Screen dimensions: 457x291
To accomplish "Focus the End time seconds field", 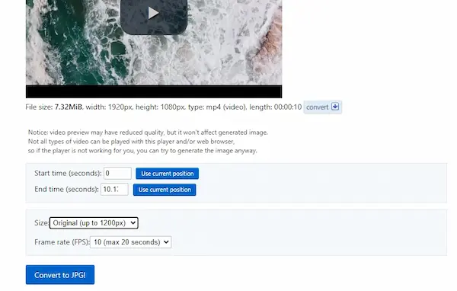I will coord(114,189).
